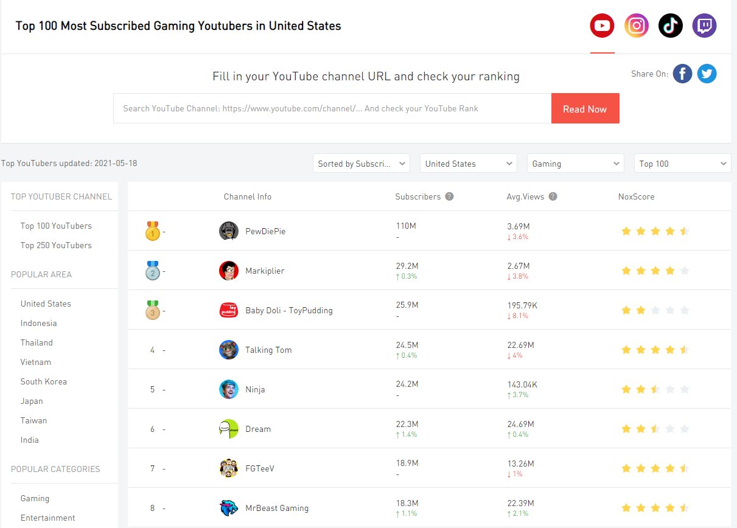The height and width of the screenshot is (528, 737).
Task: Click the Subscribers column header
Action: click(417, 196)
